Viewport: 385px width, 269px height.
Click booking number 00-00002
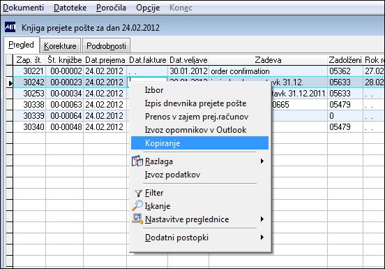coord(65,71)
